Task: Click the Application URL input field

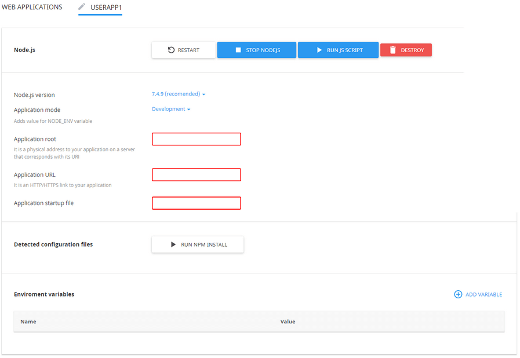Action: 196,174
